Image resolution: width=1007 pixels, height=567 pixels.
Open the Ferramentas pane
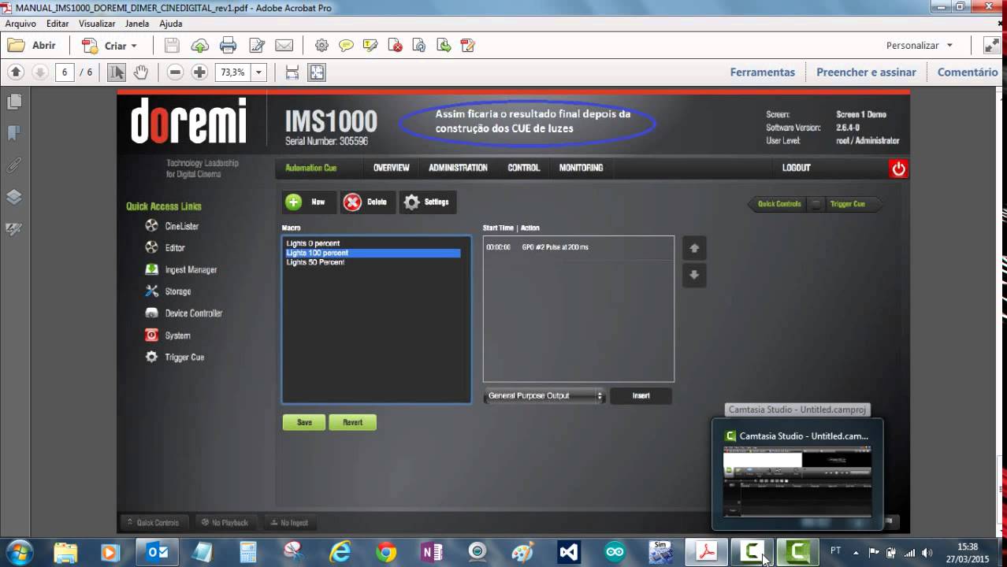762,72
